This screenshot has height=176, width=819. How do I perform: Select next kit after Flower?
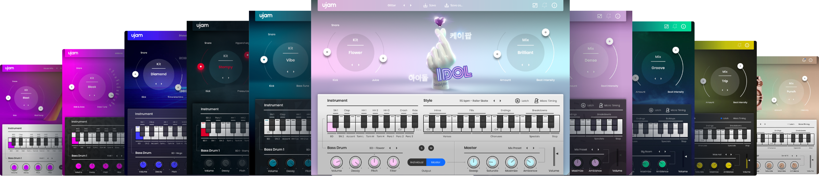tap(359, 65)
